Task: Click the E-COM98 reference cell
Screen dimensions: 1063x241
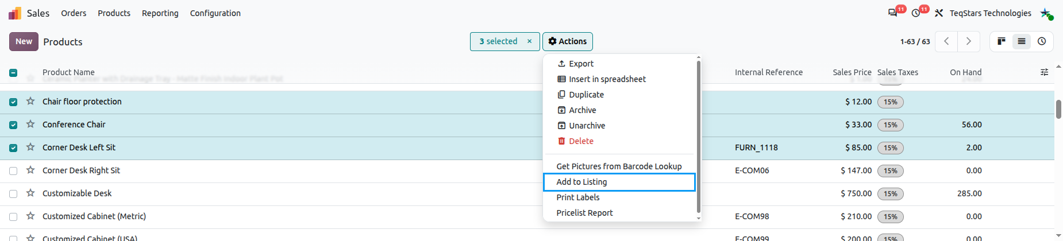Action: coord(752,216)
